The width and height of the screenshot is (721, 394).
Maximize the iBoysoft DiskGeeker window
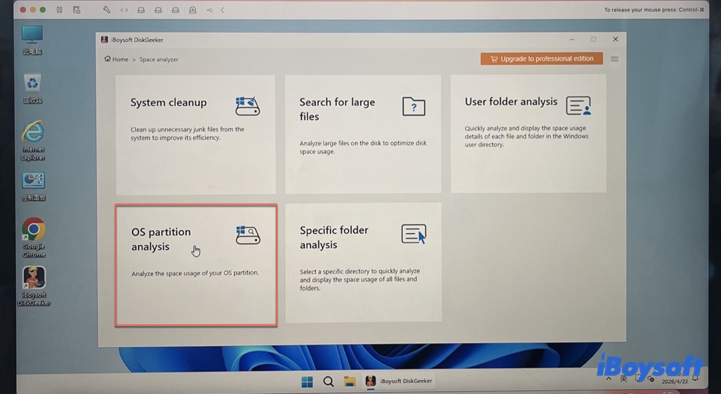pyautogui.click(x=593, y=39)
